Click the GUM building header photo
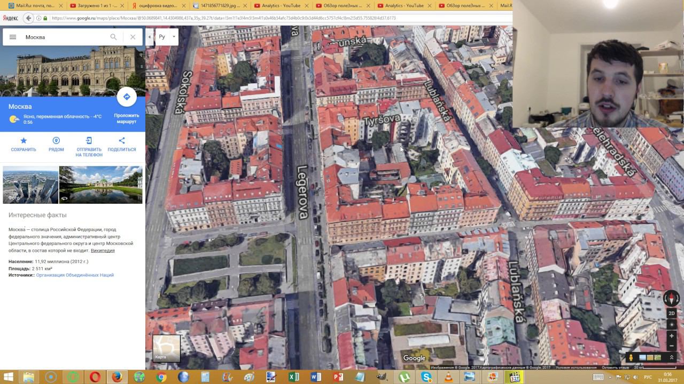 click(73, 71)
